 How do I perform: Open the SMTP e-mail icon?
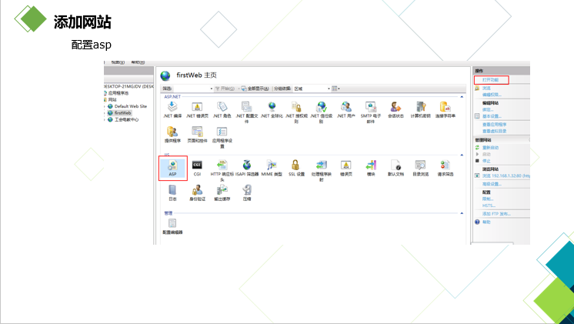pos(371,112)
